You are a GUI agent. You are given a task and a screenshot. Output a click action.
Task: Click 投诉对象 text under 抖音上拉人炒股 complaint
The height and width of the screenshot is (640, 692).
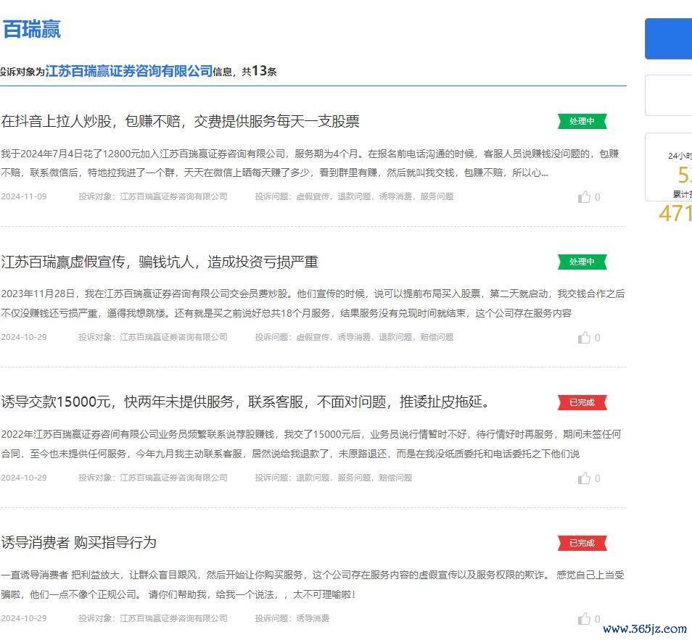pos(153,196)
